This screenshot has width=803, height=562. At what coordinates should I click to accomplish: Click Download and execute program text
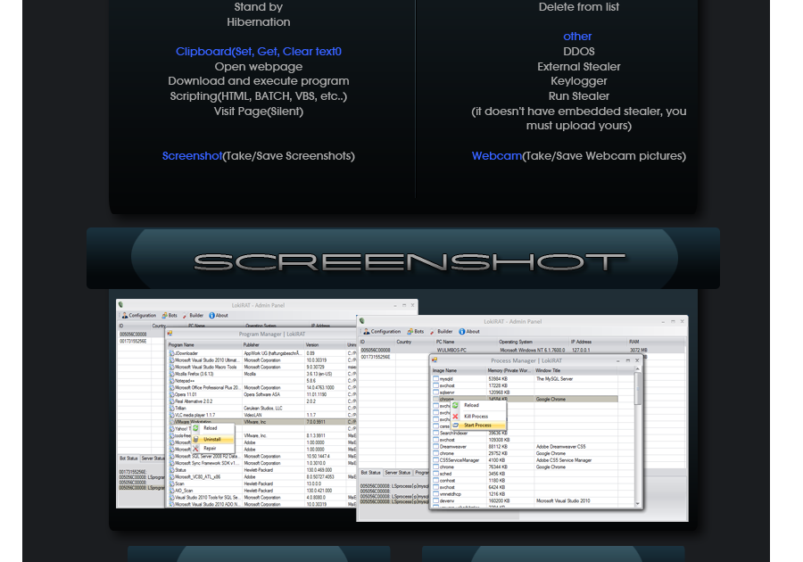pos(259,81)
